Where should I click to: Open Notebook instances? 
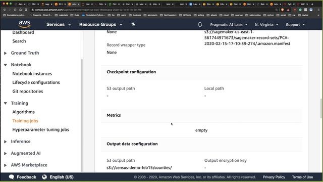click(x=32, y=74)
